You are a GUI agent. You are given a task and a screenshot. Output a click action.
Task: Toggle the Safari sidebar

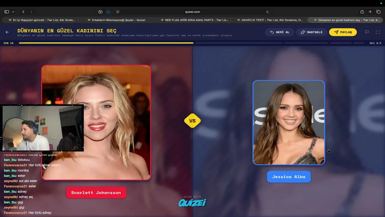7,12
